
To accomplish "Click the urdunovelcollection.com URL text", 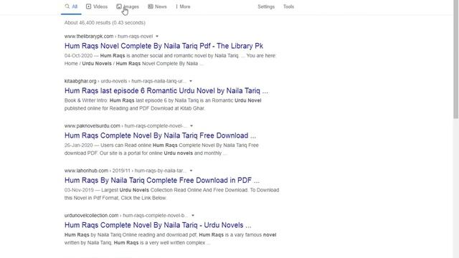I will pyautogui.click(x=91, y=215).
